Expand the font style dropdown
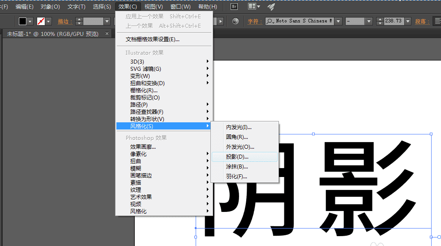 [x=368, y=21]
